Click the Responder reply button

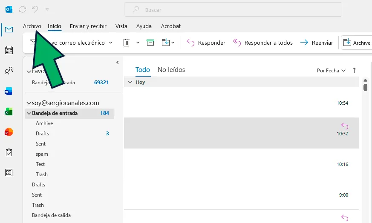pyautogui.click(x=206, y=43)
